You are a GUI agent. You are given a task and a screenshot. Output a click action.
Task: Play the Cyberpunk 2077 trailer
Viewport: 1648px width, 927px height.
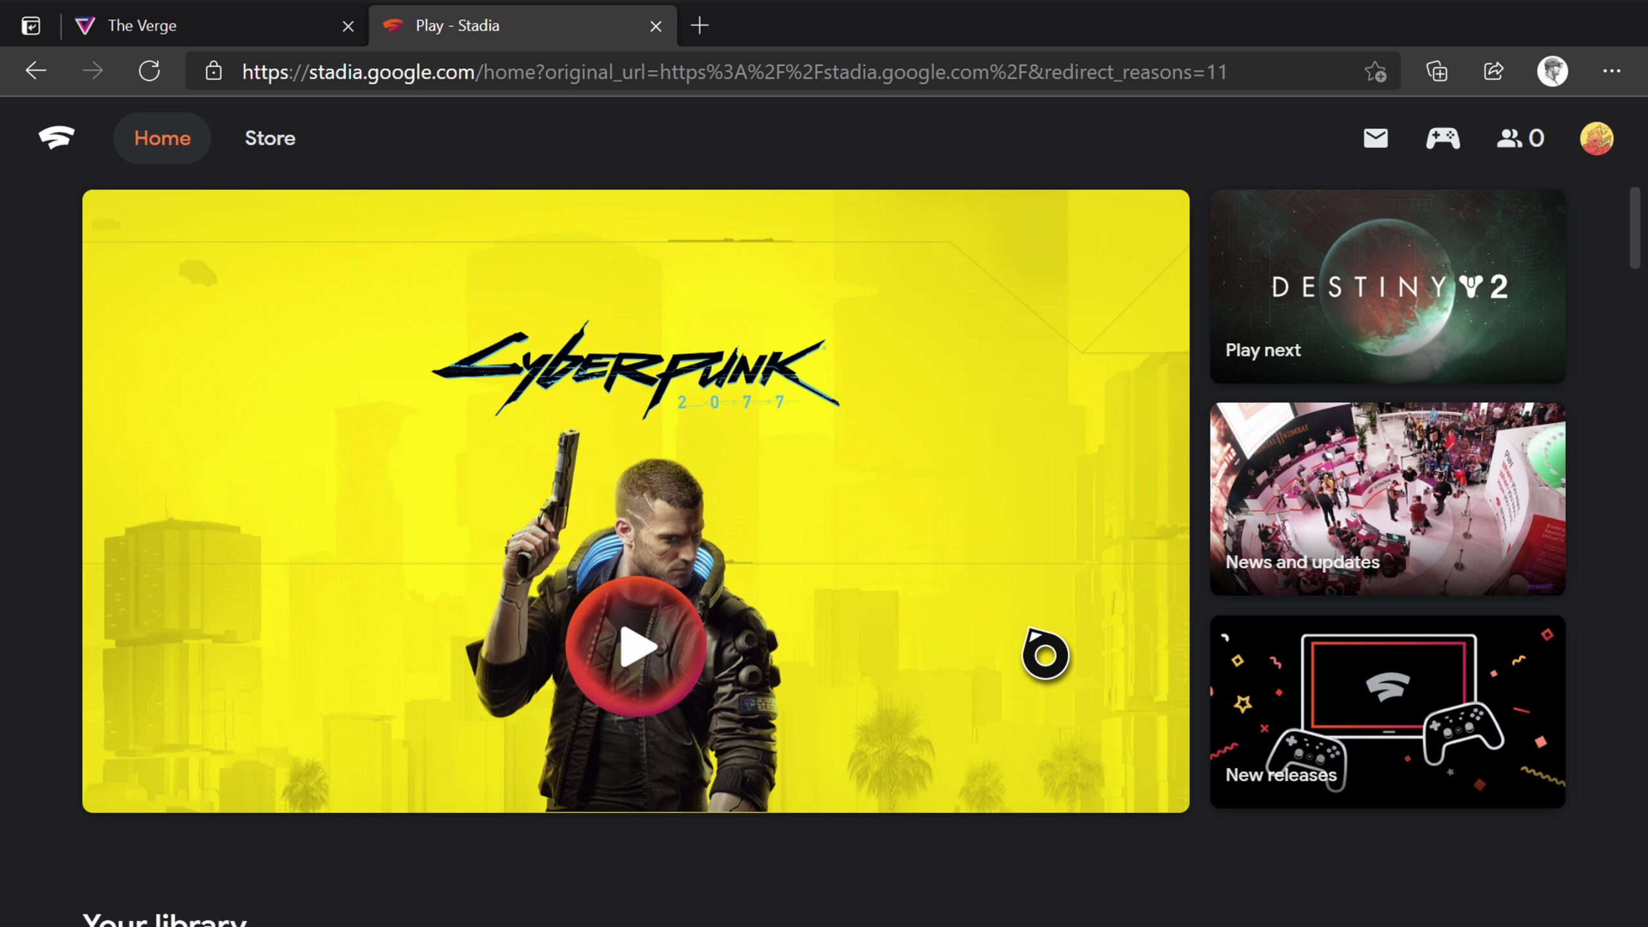click(x=635, y=647)
